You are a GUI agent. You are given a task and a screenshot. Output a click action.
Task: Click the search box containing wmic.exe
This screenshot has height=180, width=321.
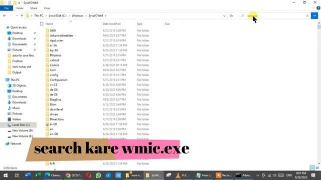tap(274, 15)
